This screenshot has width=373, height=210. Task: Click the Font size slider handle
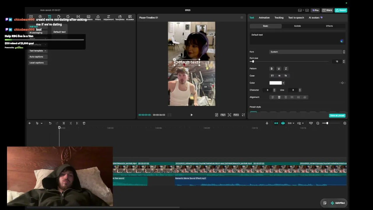coord(253,62)
